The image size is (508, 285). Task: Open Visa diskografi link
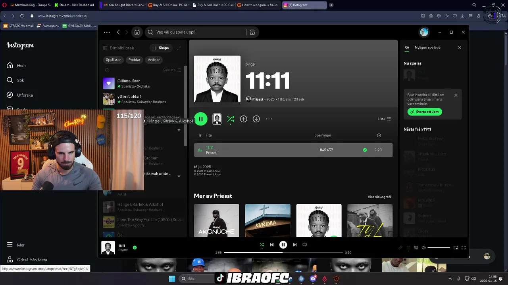click(x=379, y=197)
